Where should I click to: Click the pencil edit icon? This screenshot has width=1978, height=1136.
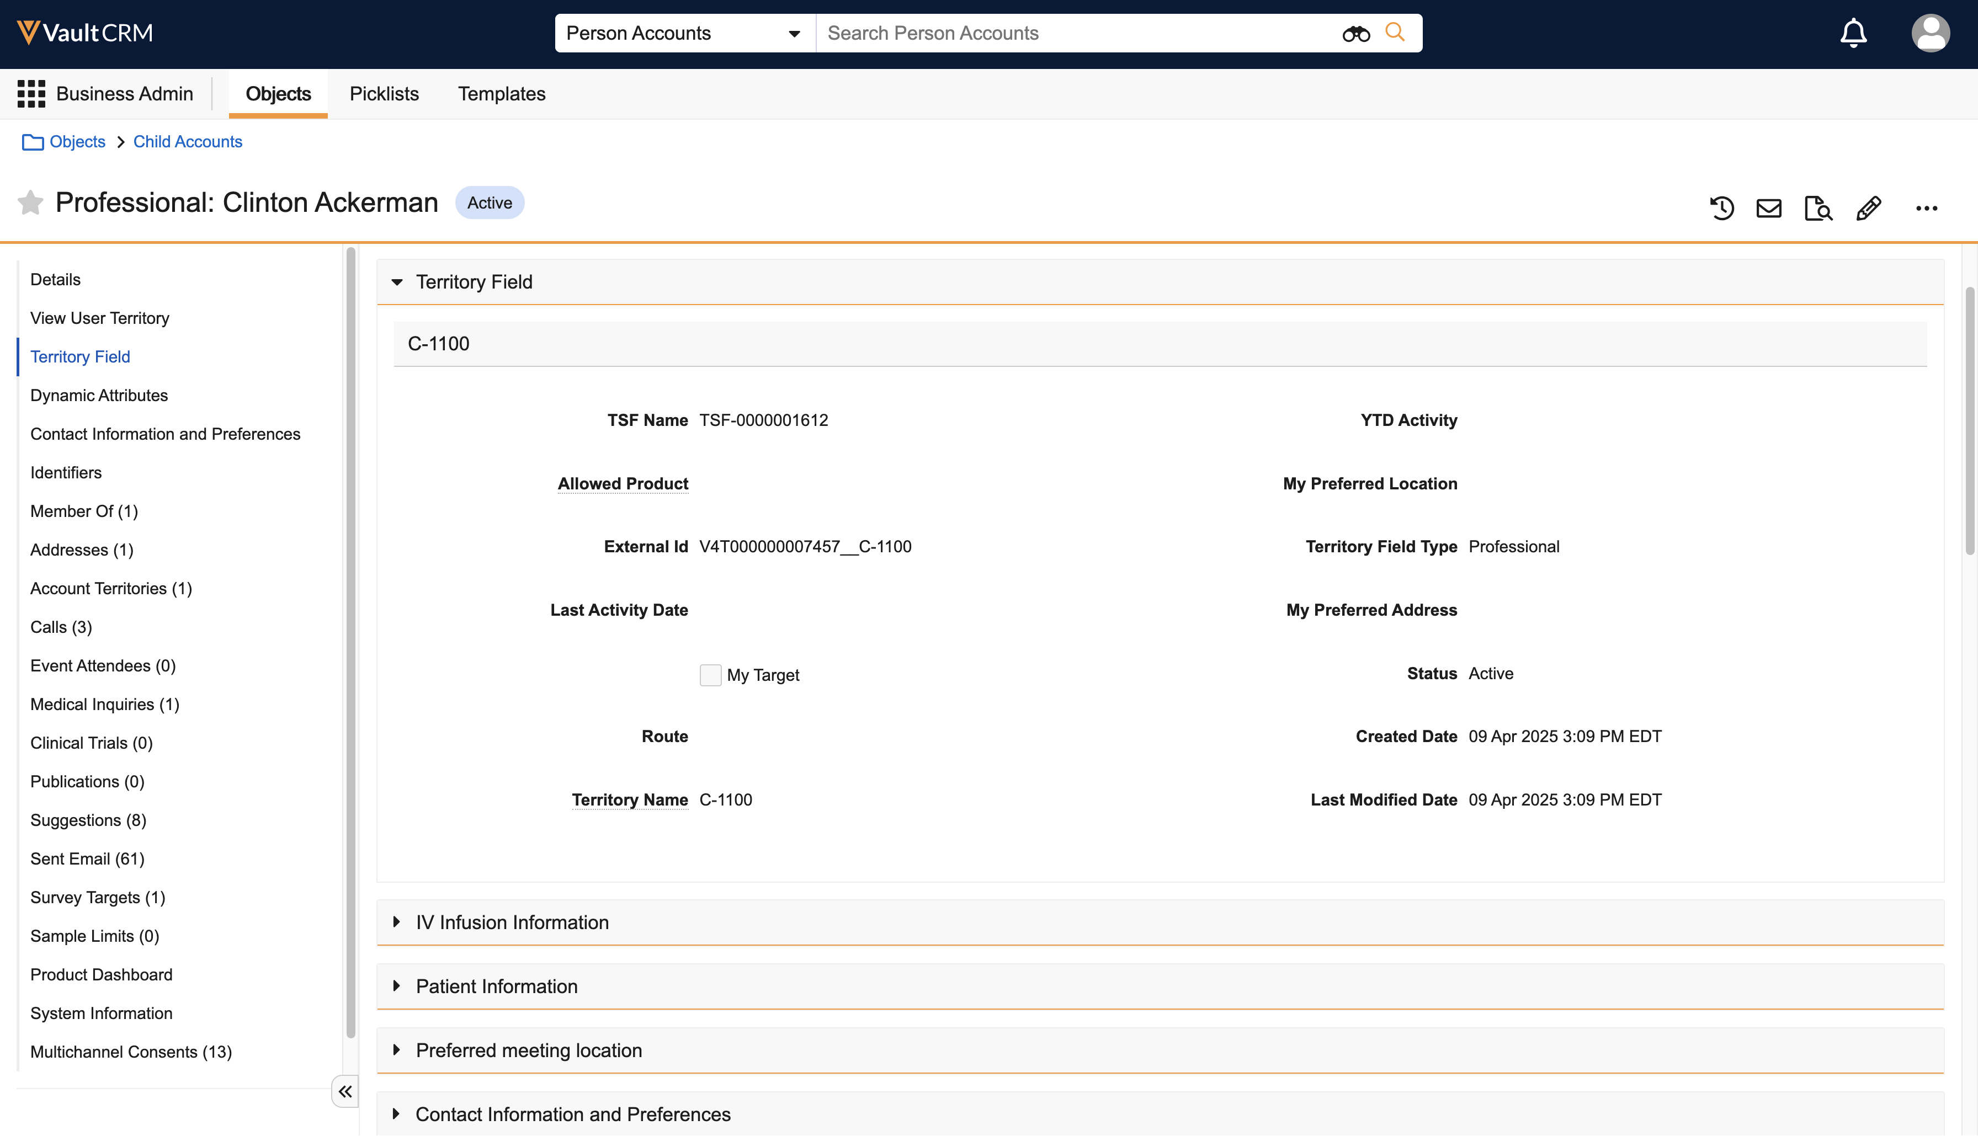(x=1868, y=209)
